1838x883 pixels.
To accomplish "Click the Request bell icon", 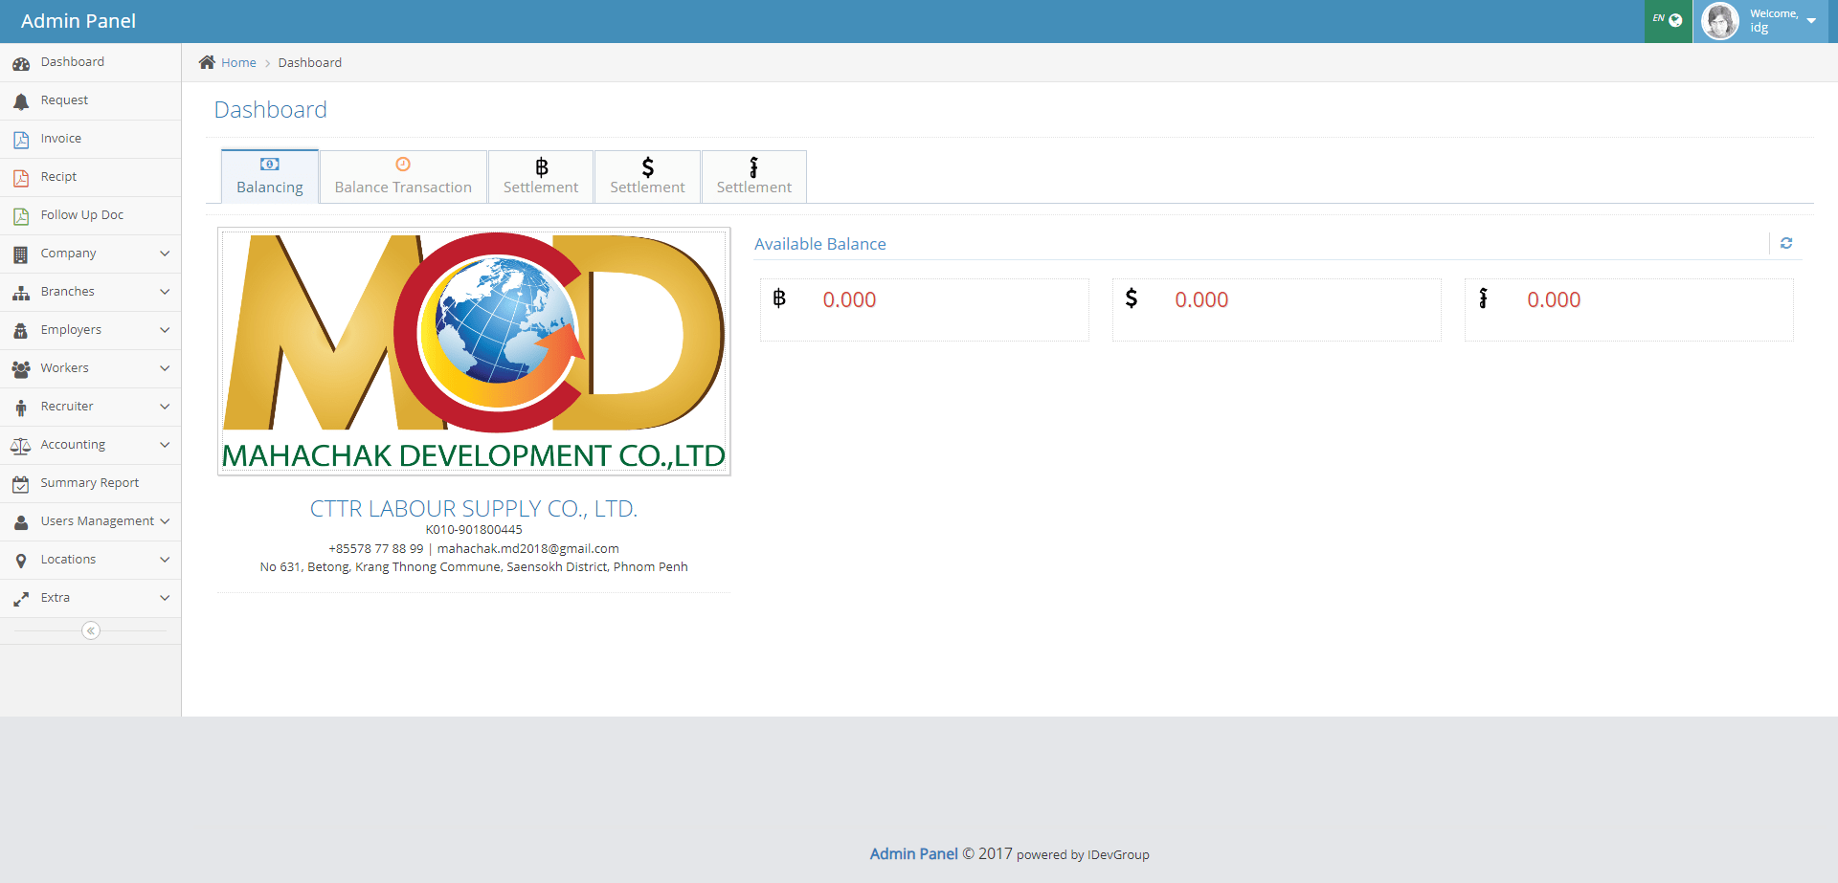I will tap(21, 101).
